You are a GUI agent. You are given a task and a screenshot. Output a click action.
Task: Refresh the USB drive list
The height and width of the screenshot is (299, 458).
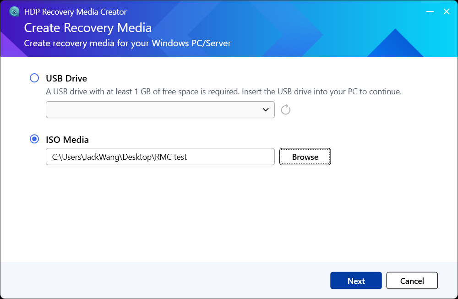click(286, 110)
